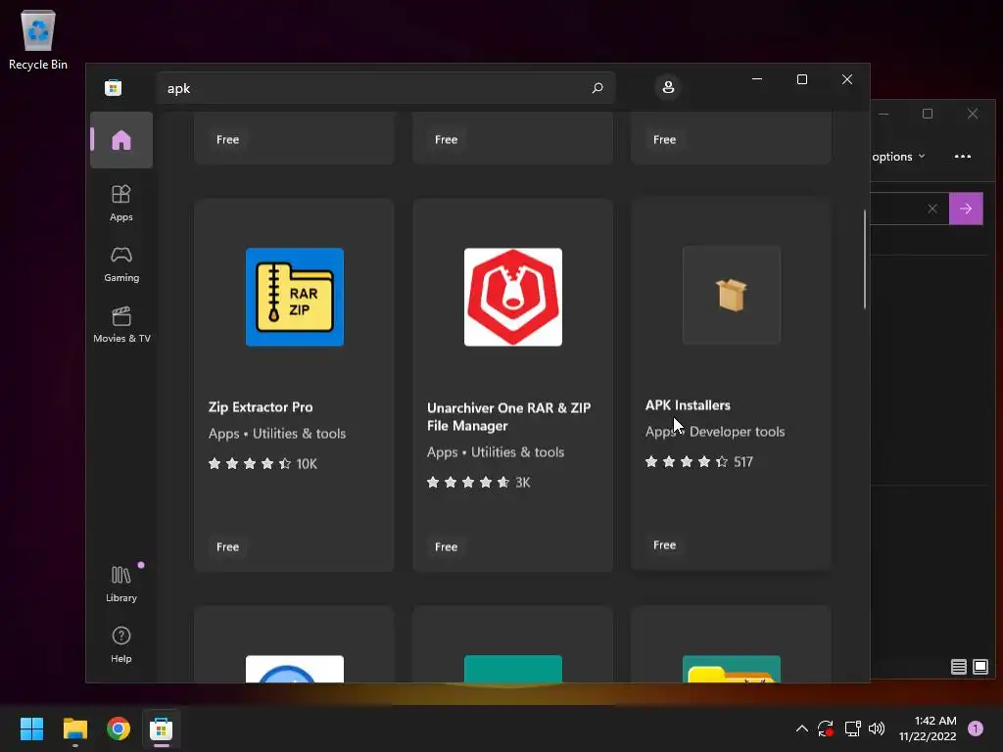Open clock and date 1:42 AM

click(928, 728)
